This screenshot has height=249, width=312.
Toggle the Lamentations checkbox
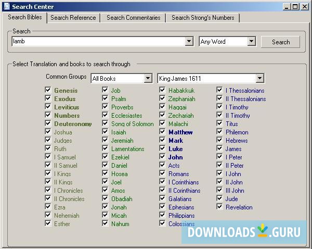(105, 148)
